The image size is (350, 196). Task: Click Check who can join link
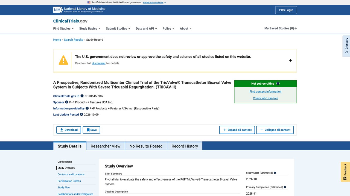tap(266, 98)
